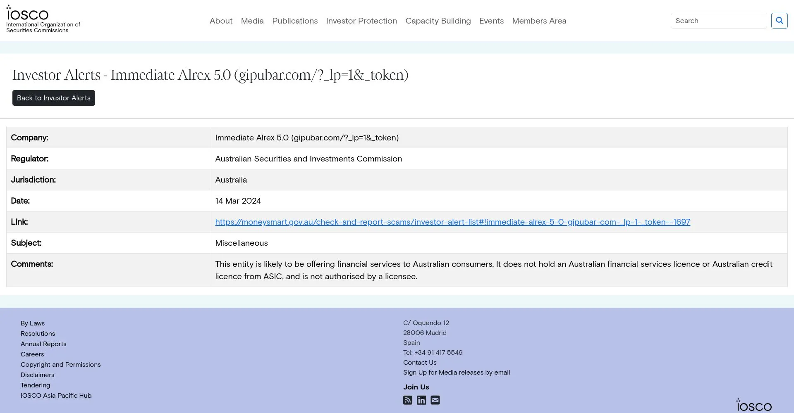Click the Subject: row label
This screenshot has height=413, width=794.
tap(26, 243)
